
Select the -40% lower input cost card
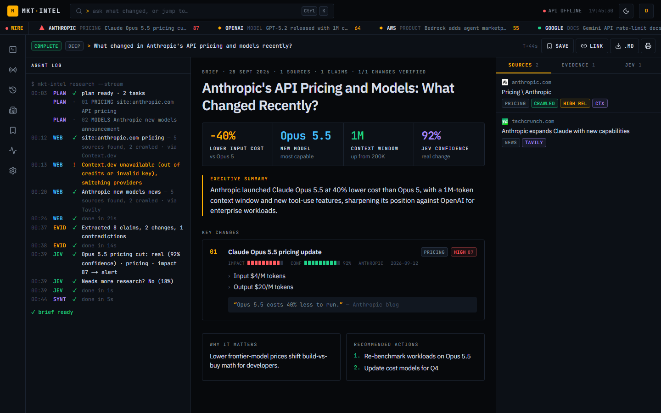pyautogui.click(x=238, y=144)
